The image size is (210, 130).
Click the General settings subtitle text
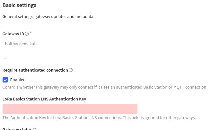coord(48,16)
